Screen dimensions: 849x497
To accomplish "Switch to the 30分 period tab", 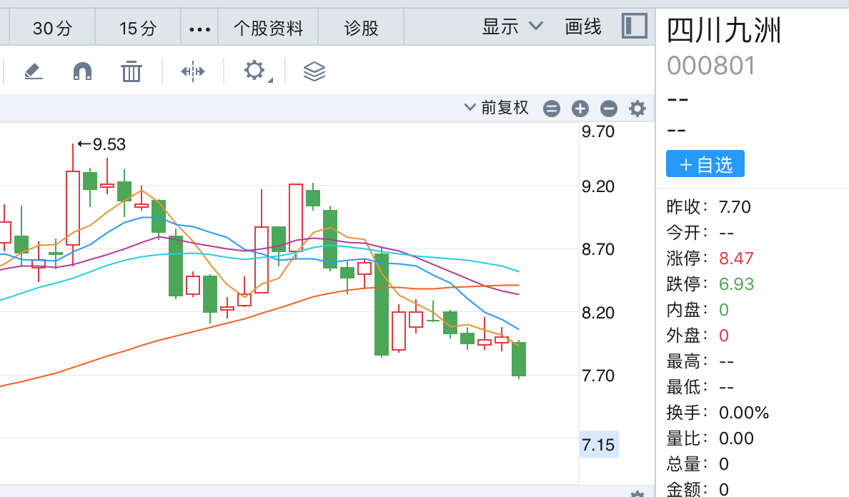I will point(52,29).
